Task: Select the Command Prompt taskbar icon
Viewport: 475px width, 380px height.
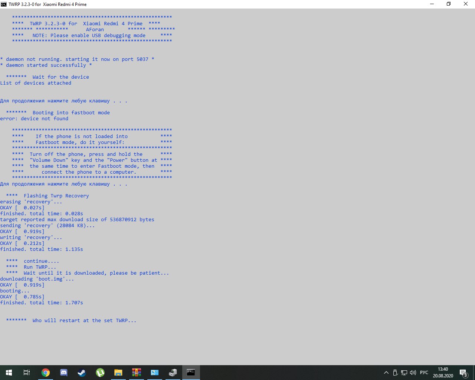Action: [191, 373]
